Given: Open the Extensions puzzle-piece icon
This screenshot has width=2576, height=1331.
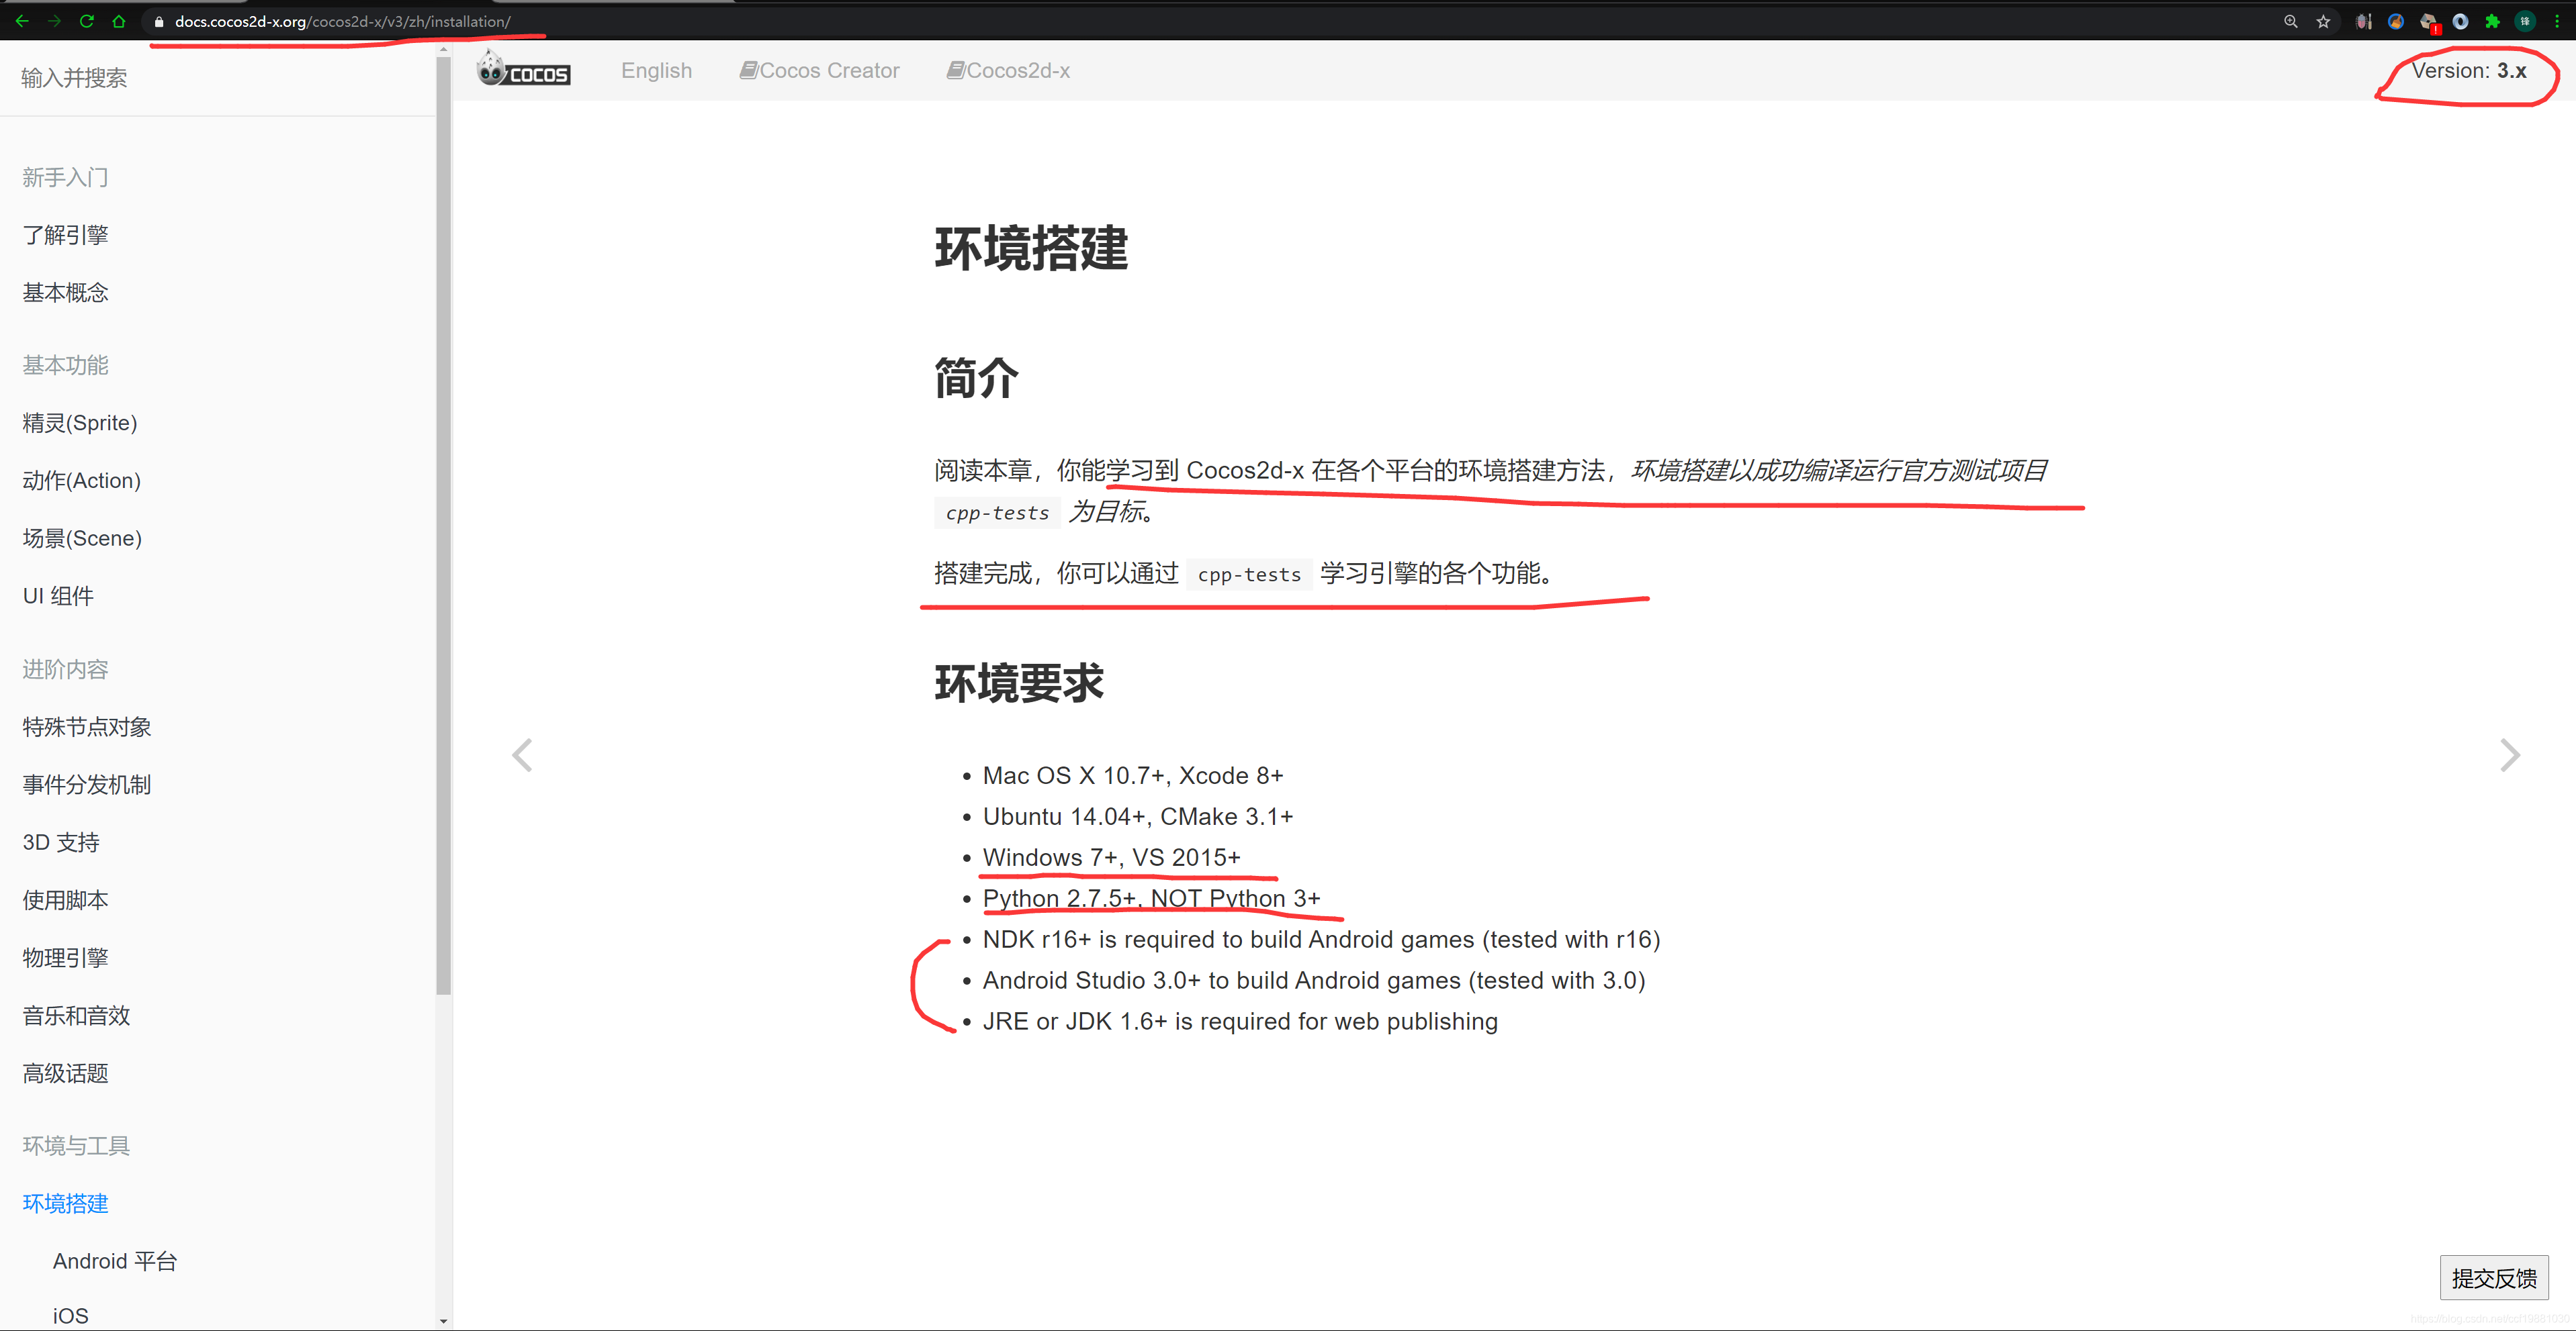Looking at the screenshot, I should tap(2494, 21).
